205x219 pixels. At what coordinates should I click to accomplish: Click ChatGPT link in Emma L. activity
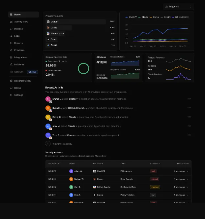tap(74, 99)
